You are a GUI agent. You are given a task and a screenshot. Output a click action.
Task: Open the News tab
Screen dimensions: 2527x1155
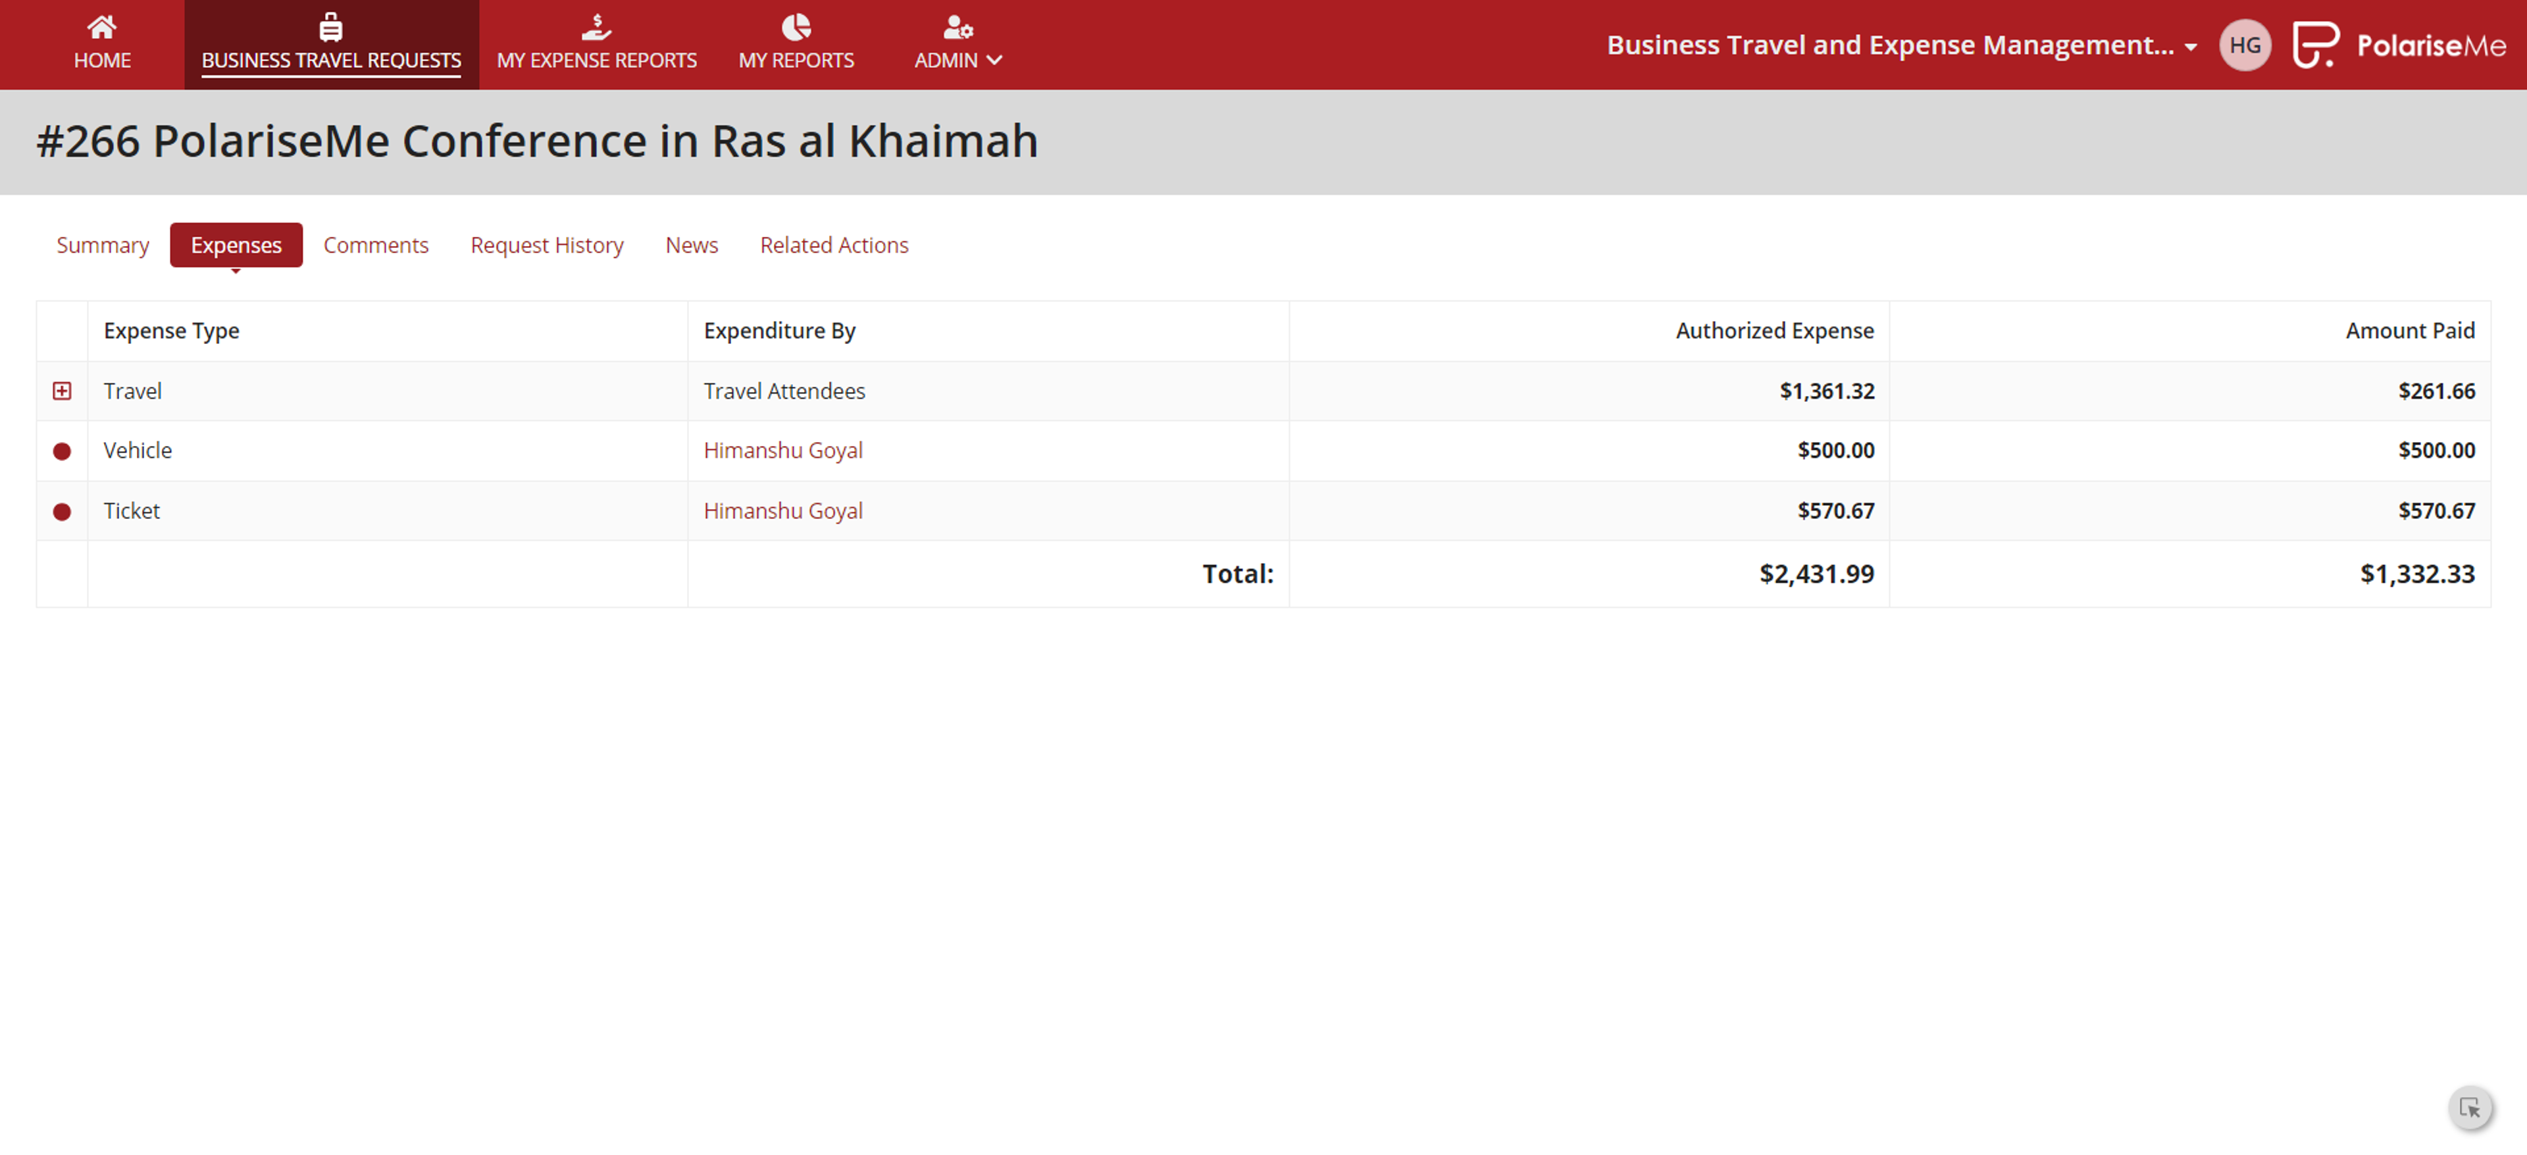(x=692, y=245)
